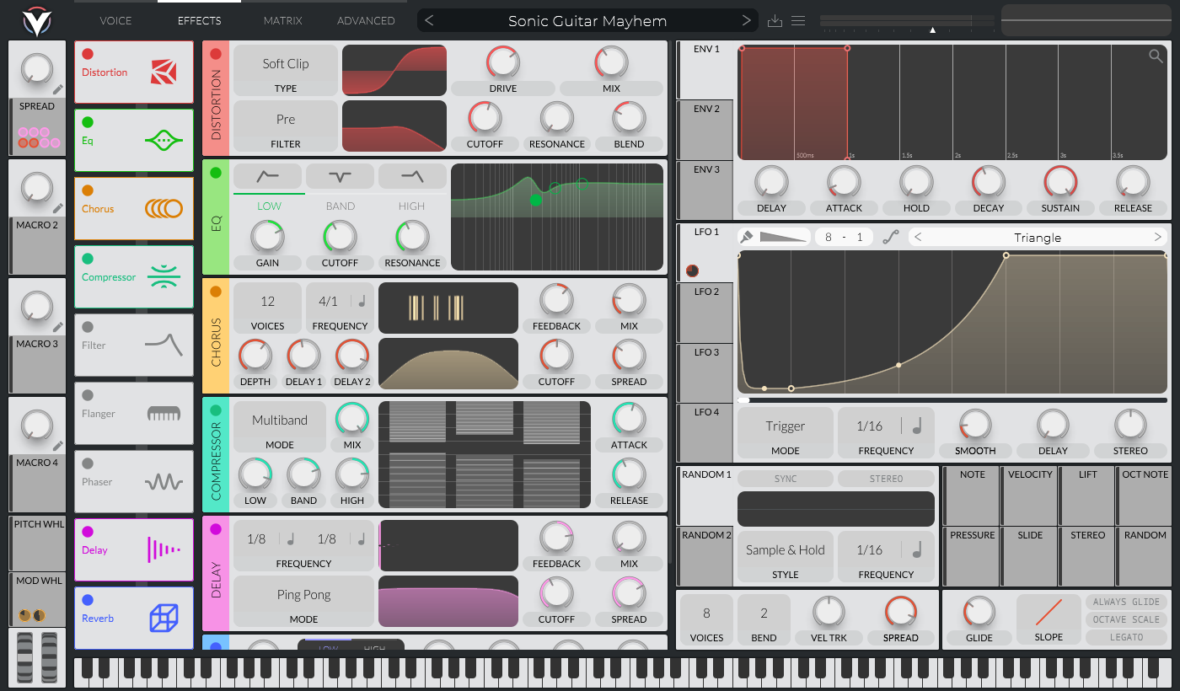Click the OCTAVE SCALE button
Image resolution: width=1180 pixels, height=691 pixels.
click(x=1127, y=619)
